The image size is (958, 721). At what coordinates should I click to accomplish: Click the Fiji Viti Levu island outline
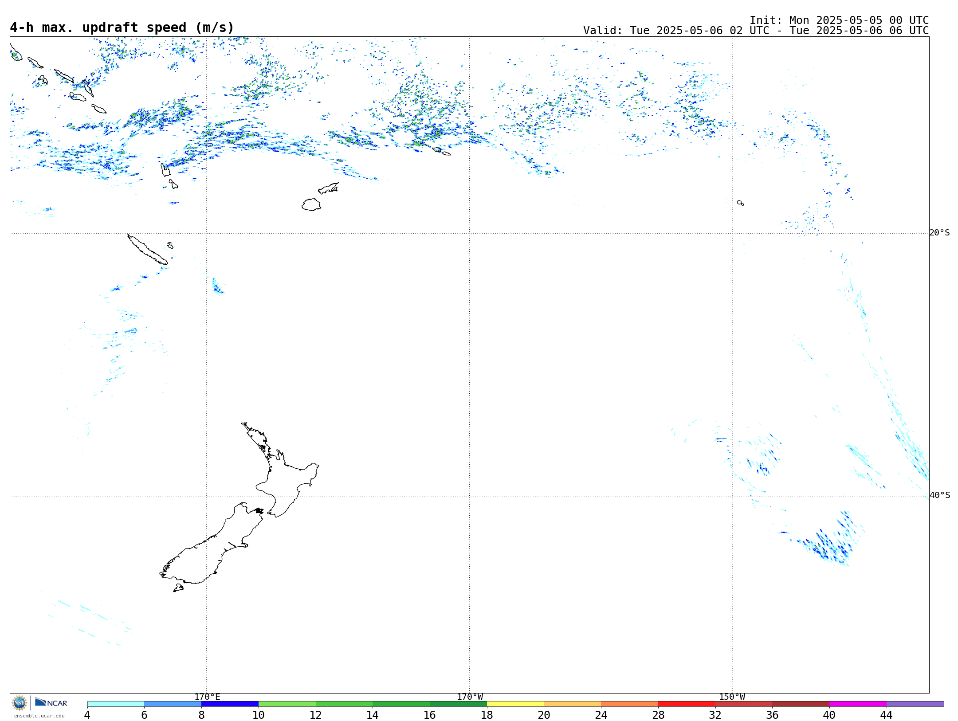[x=311, y=204]
